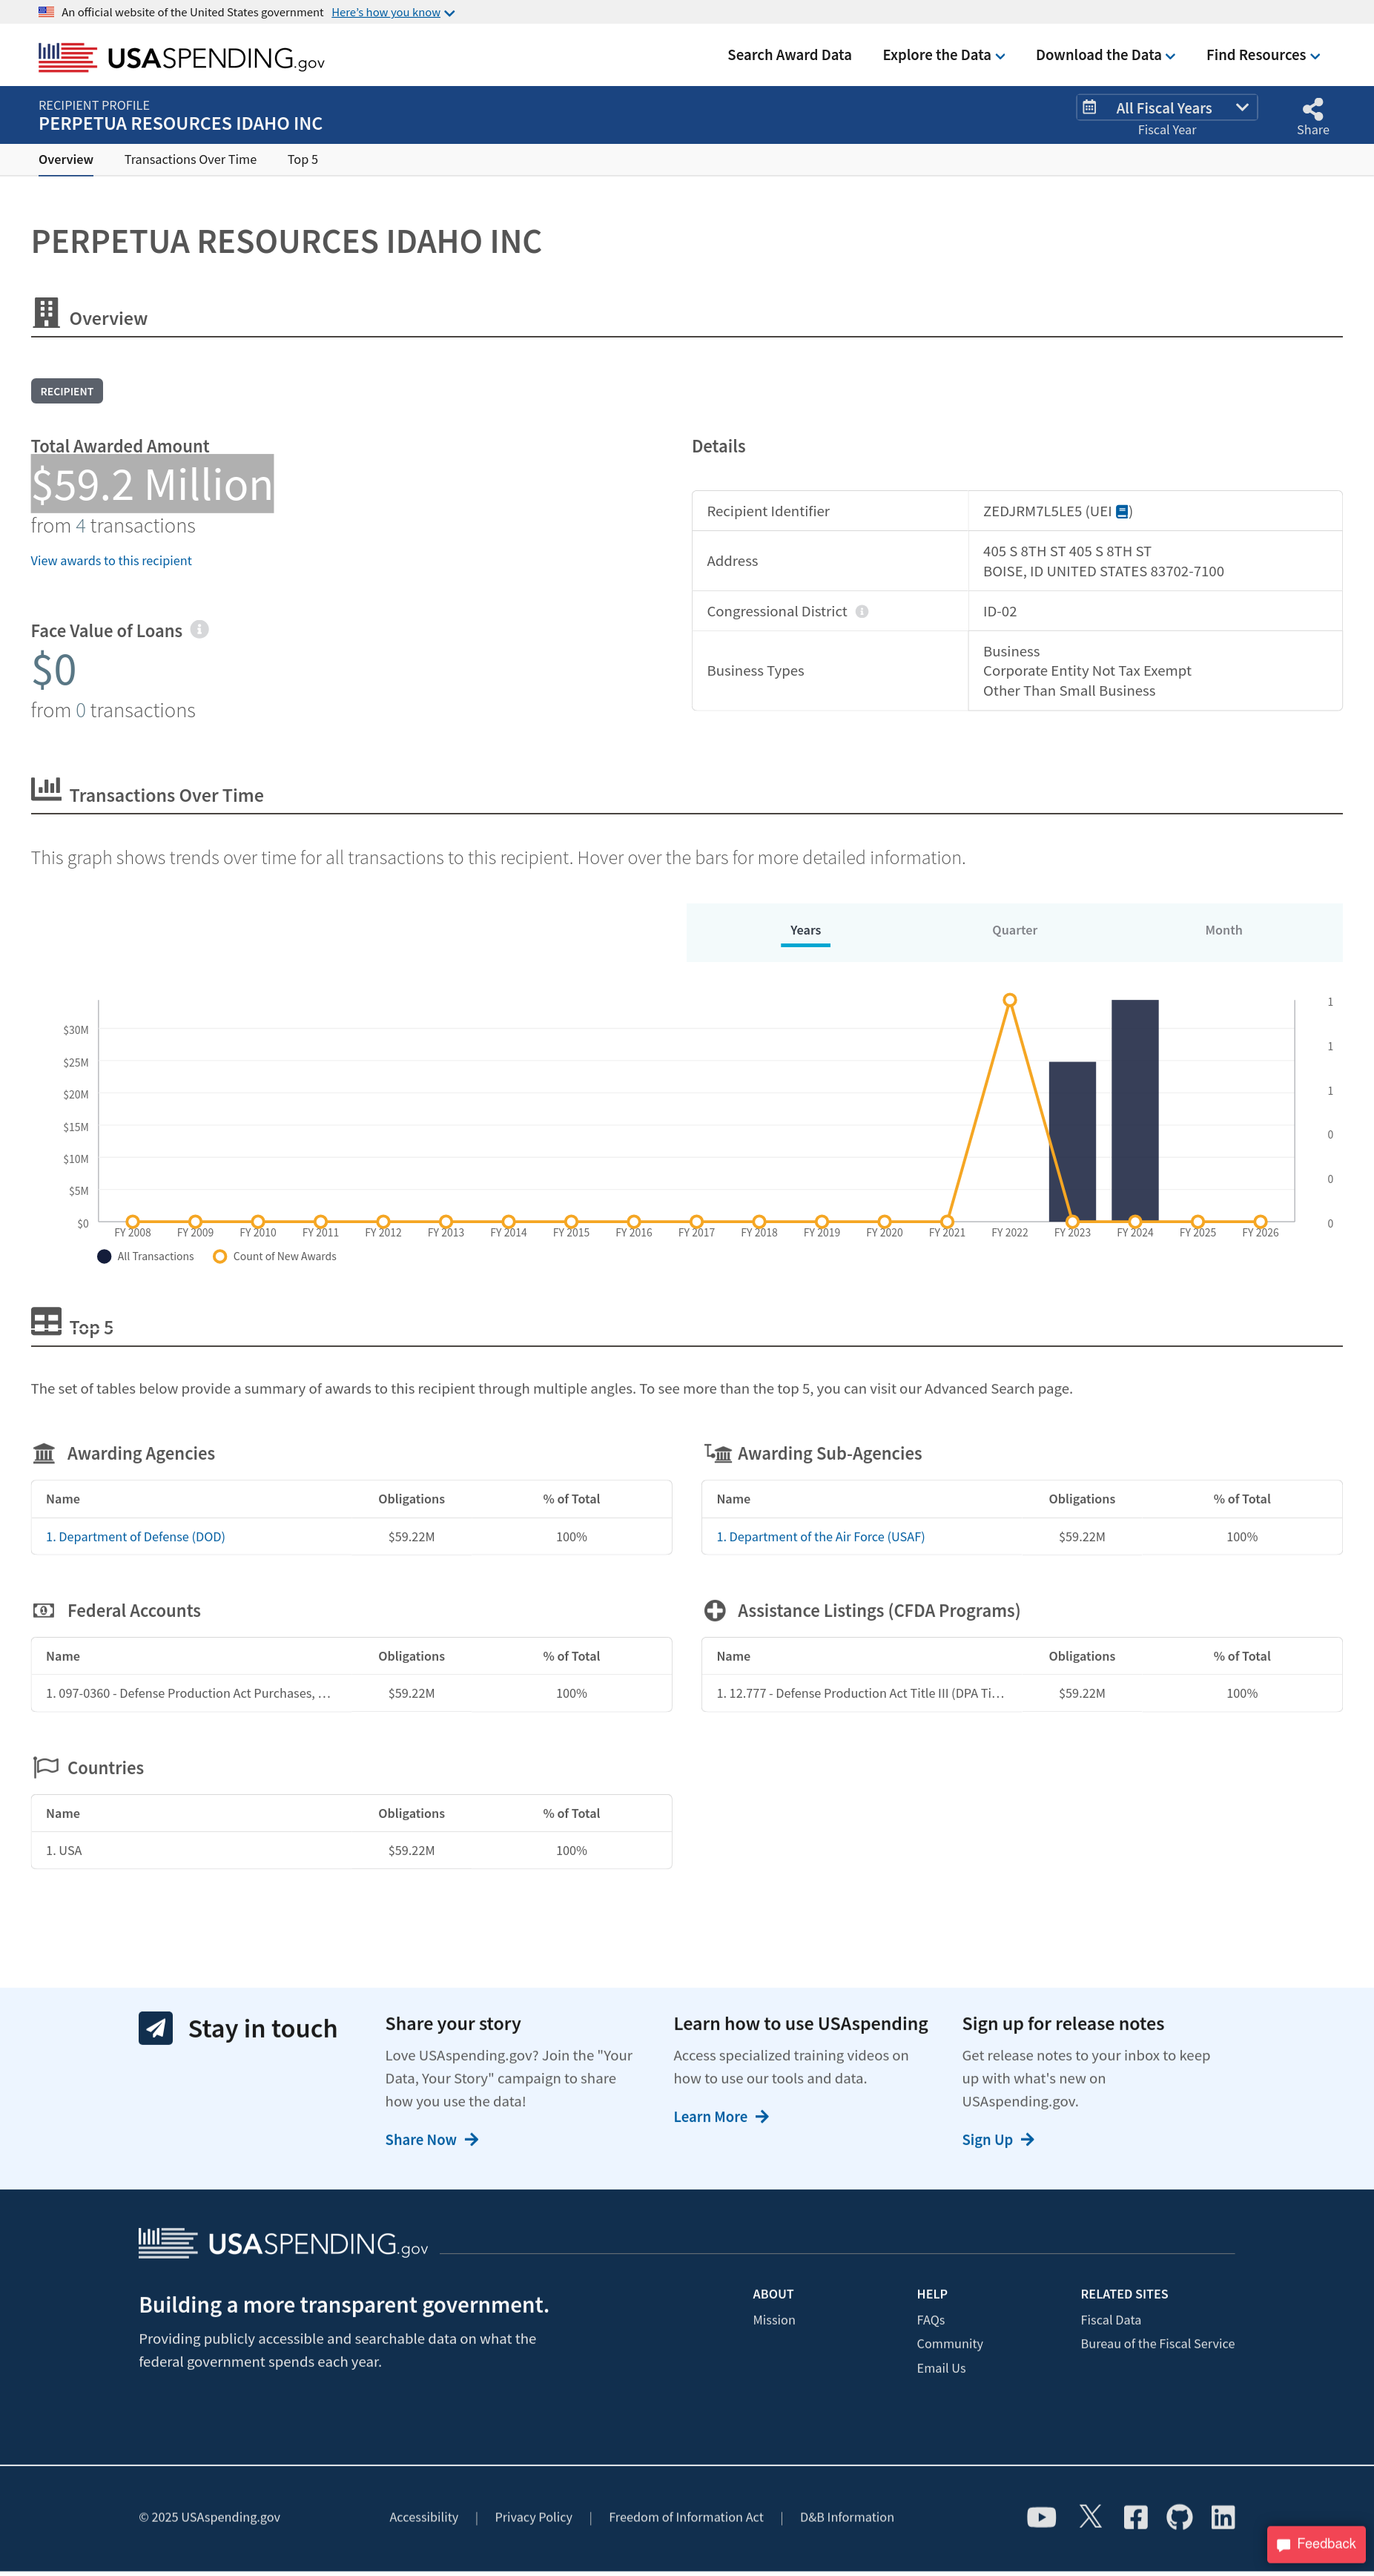Expand the Explore the Data menu
Screen dimensions: 1374x2576
(x=943, y=55)
